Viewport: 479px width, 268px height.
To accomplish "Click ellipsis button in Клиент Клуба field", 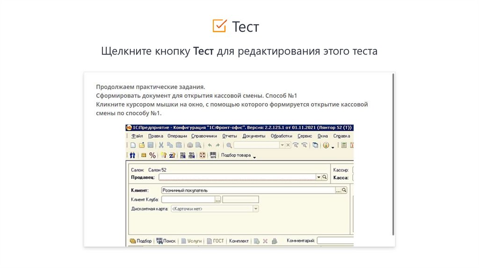I will point(218,200).
